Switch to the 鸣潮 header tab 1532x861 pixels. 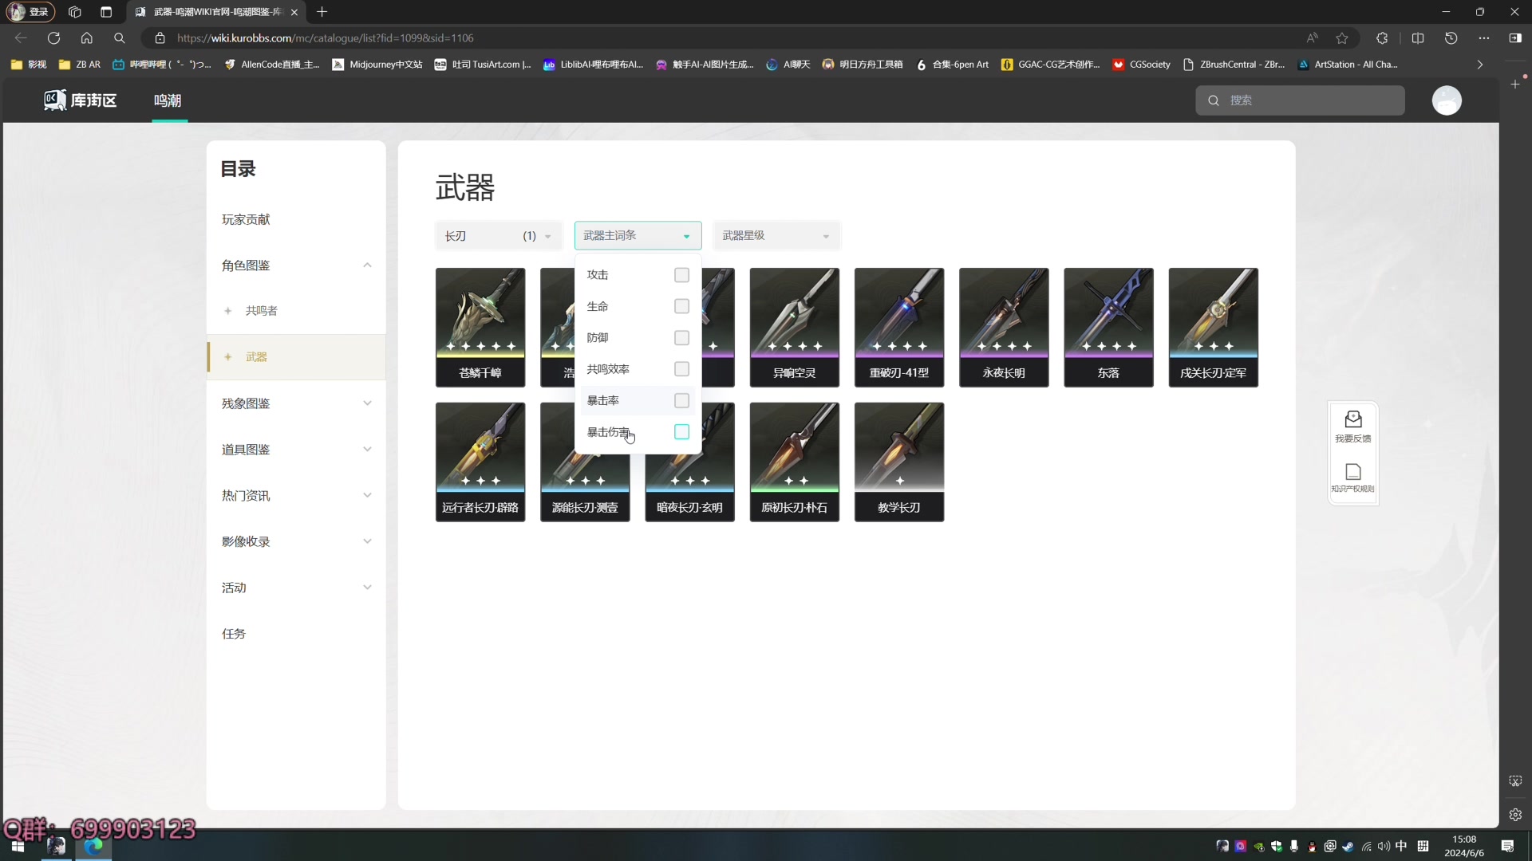[x=168, y=100]
